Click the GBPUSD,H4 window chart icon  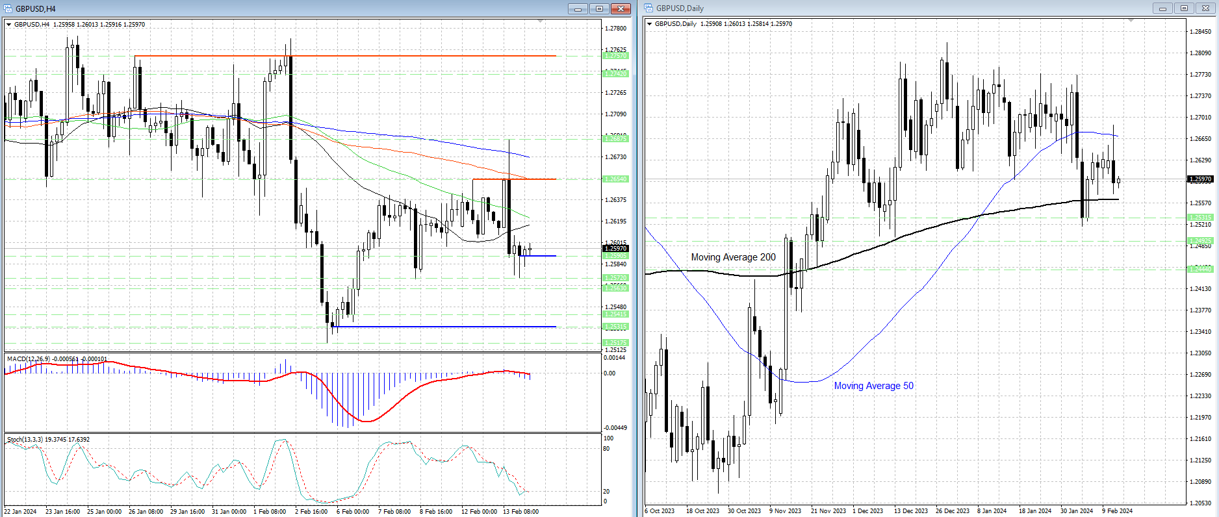pos(8,8)
